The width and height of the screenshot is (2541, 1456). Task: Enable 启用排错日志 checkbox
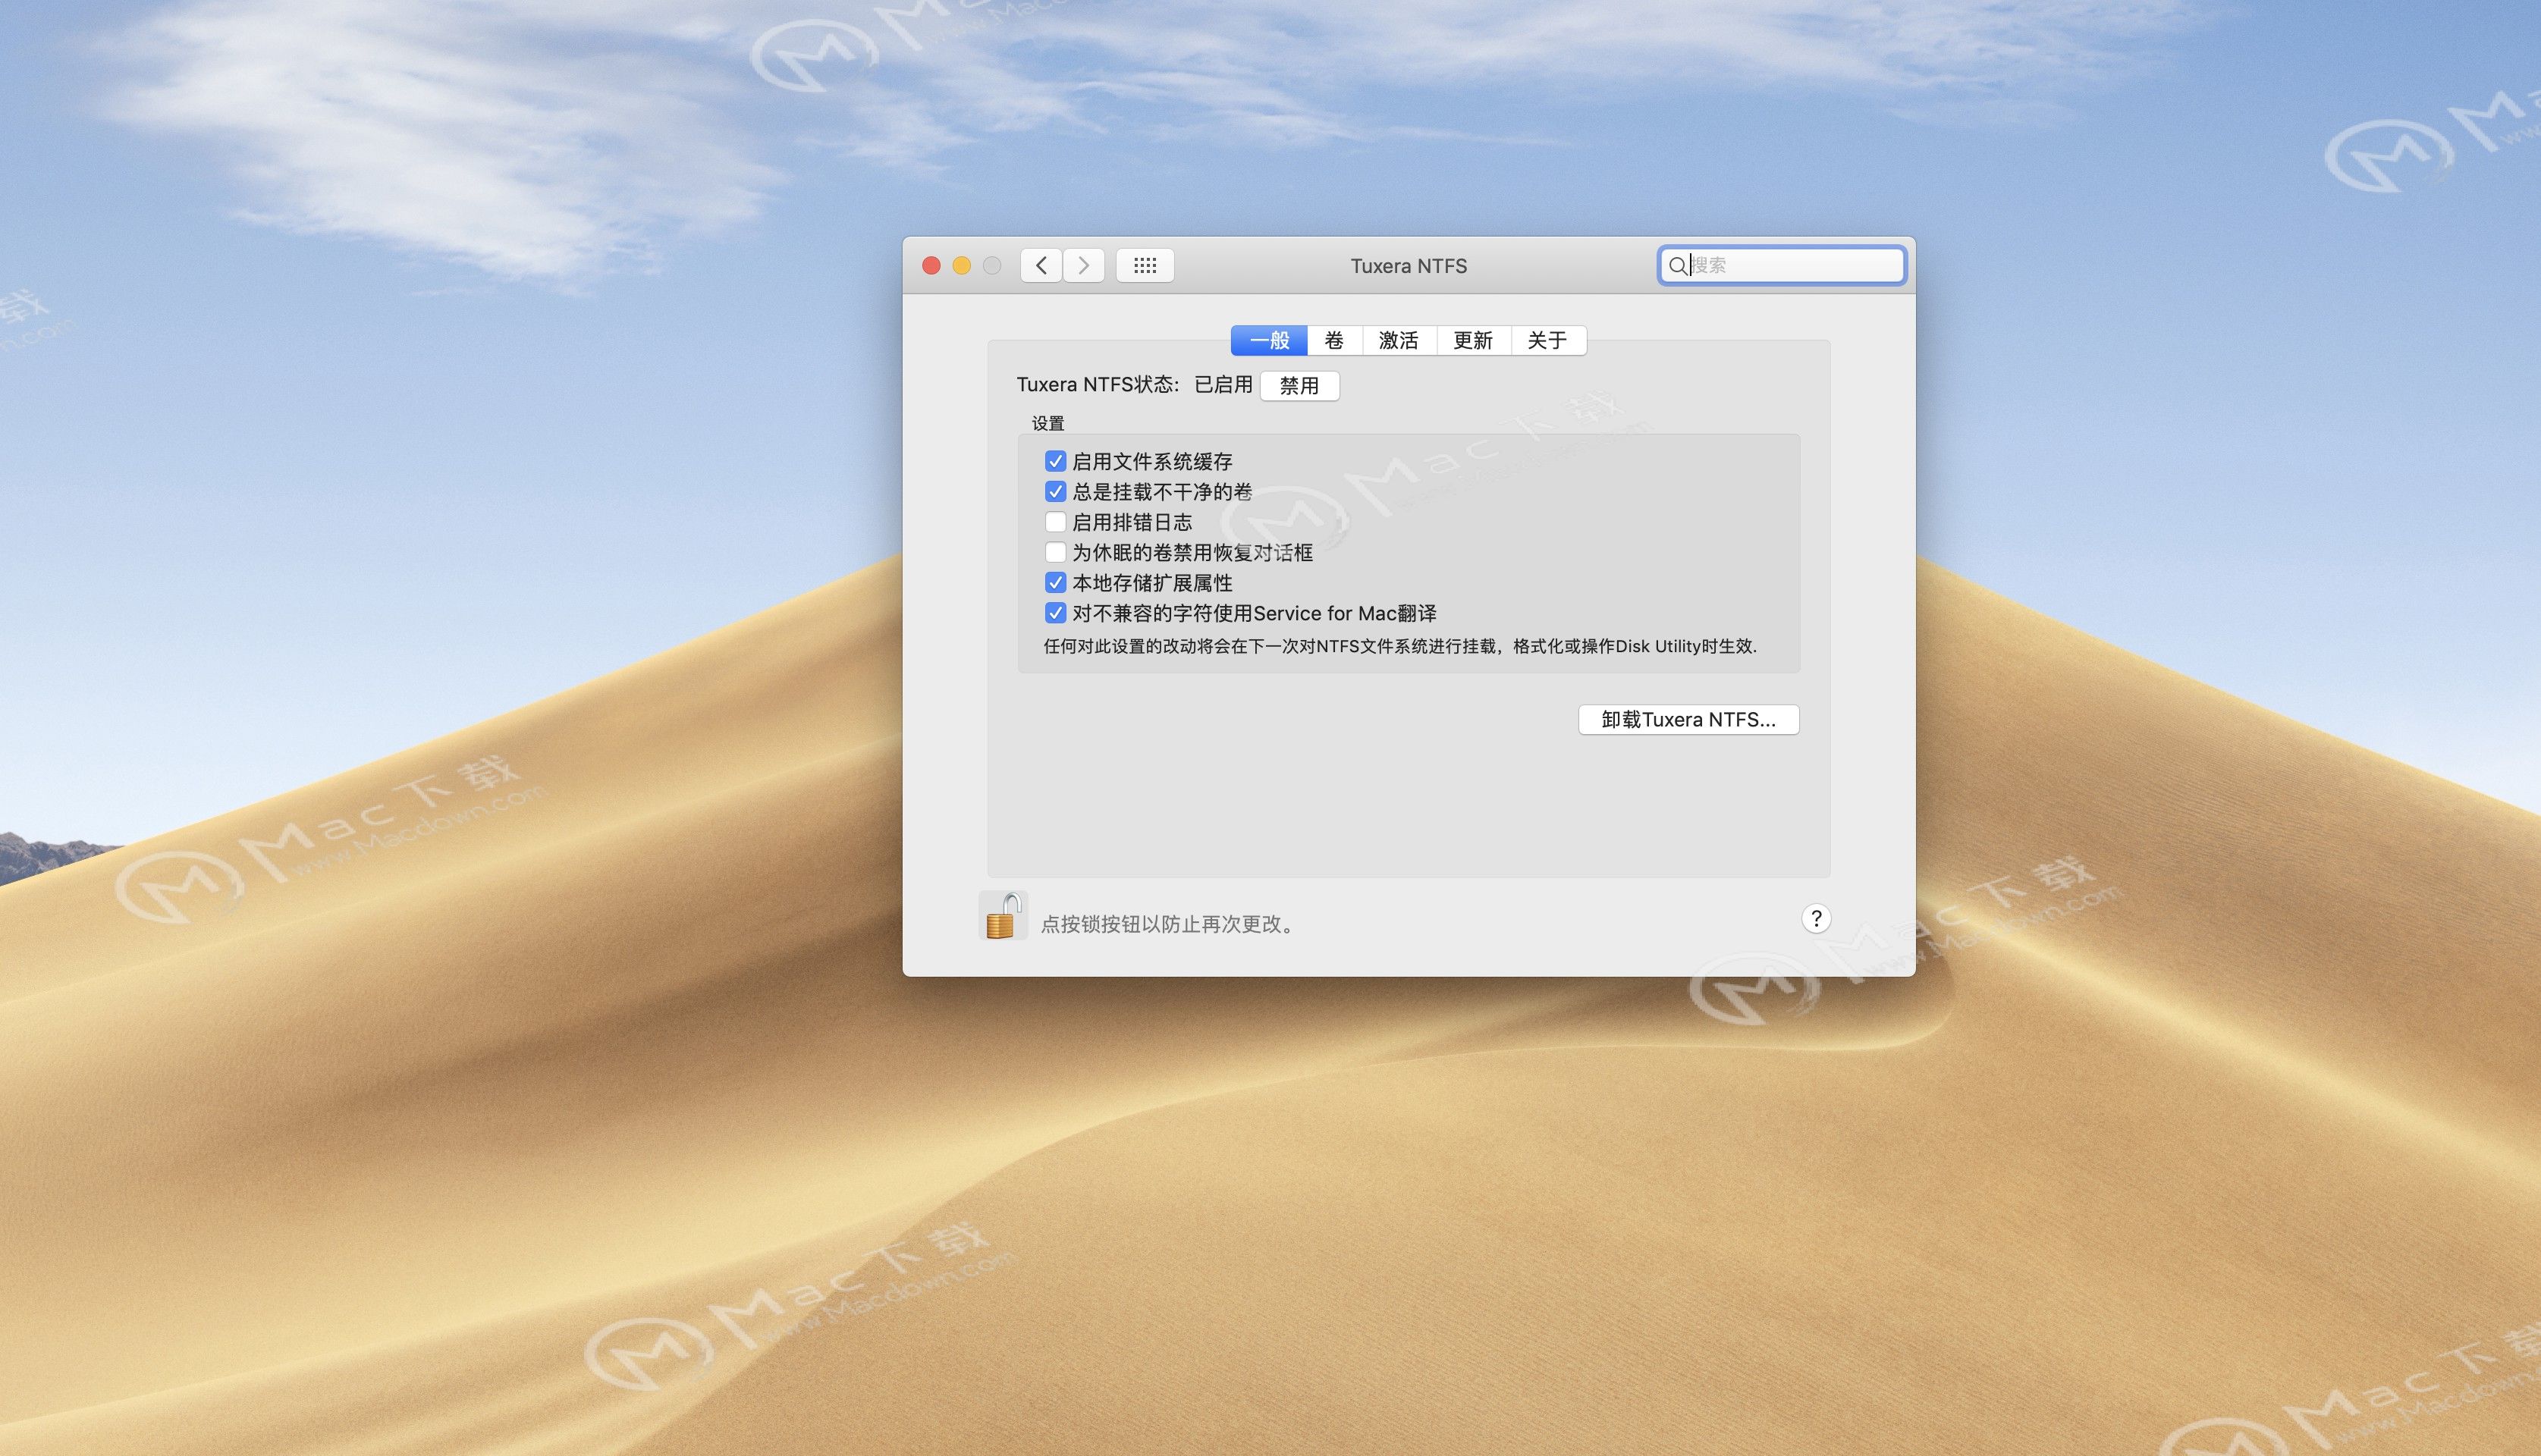(x=1055, y=522)
